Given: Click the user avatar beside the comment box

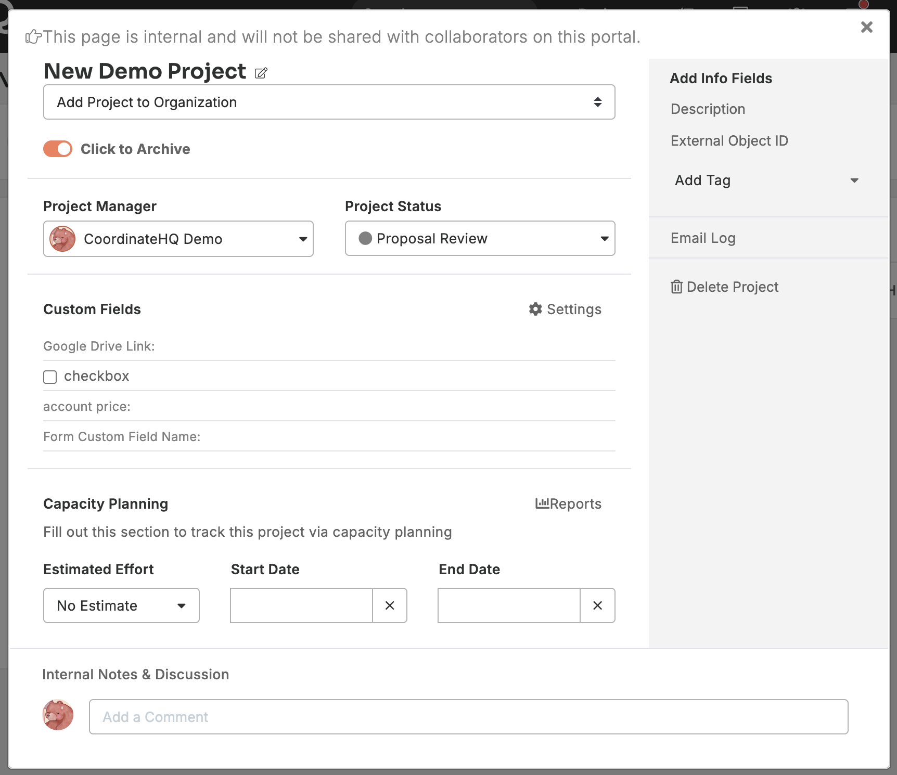Looking at the screenshot, I should click(x=58, y=715).
